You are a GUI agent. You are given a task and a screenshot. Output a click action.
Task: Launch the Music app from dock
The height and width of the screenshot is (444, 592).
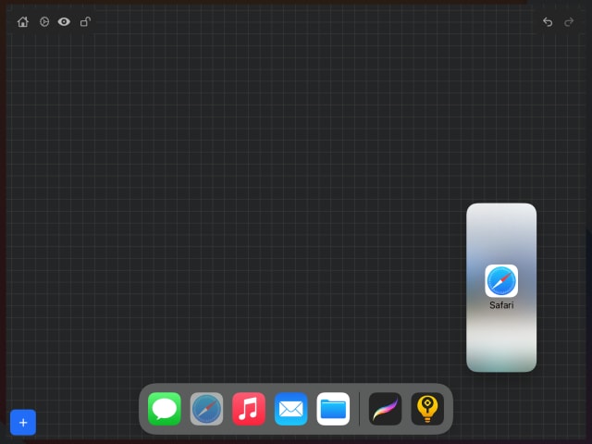click(249, 409)
